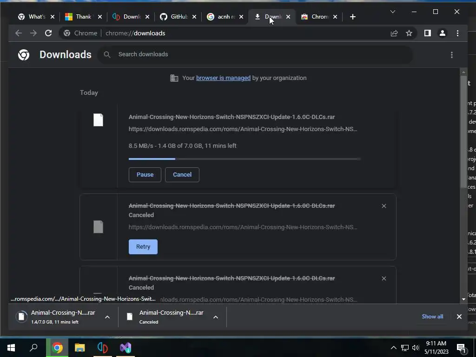Go forward to next page
Screen dimensions: 476x357
33,33
